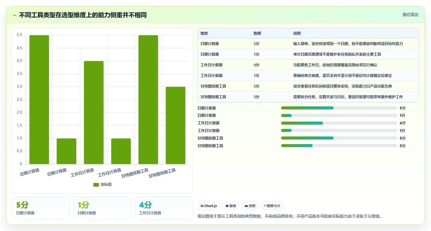The width and height of the screenshot is (431, 231).
Task: Click 甘特图排期工具 in the table's 3分 row
Action: (214, 97)
